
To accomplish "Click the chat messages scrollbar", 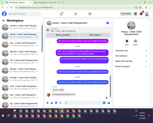I will [110, 86].
